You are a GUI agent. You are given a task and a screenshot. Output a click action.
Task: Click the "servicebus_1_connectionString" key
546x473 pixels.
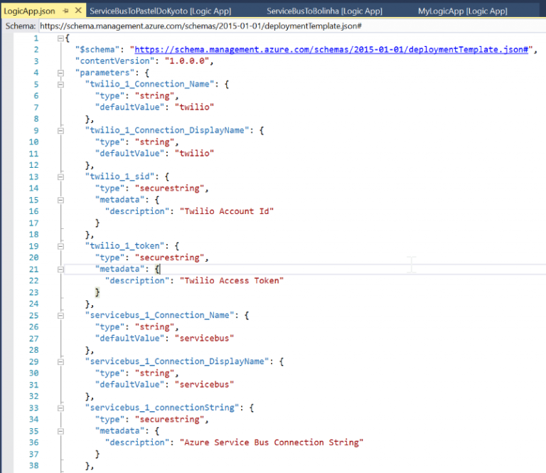click(162, 408)
